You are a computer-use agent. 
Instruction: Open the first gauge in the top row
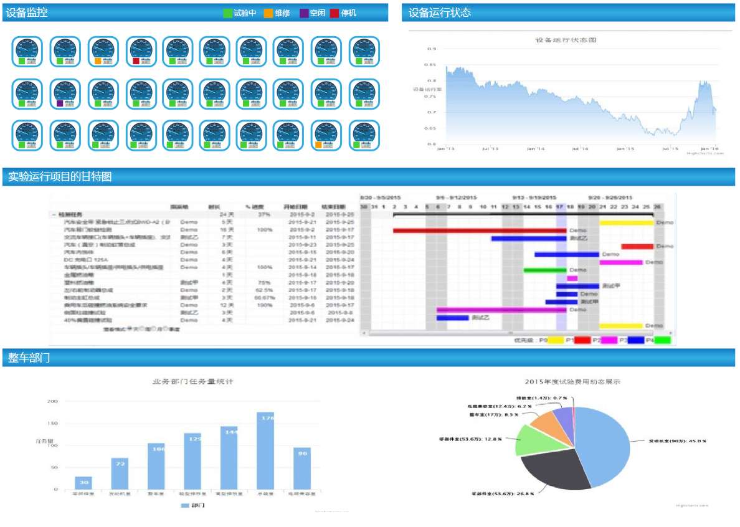(27, 52)
